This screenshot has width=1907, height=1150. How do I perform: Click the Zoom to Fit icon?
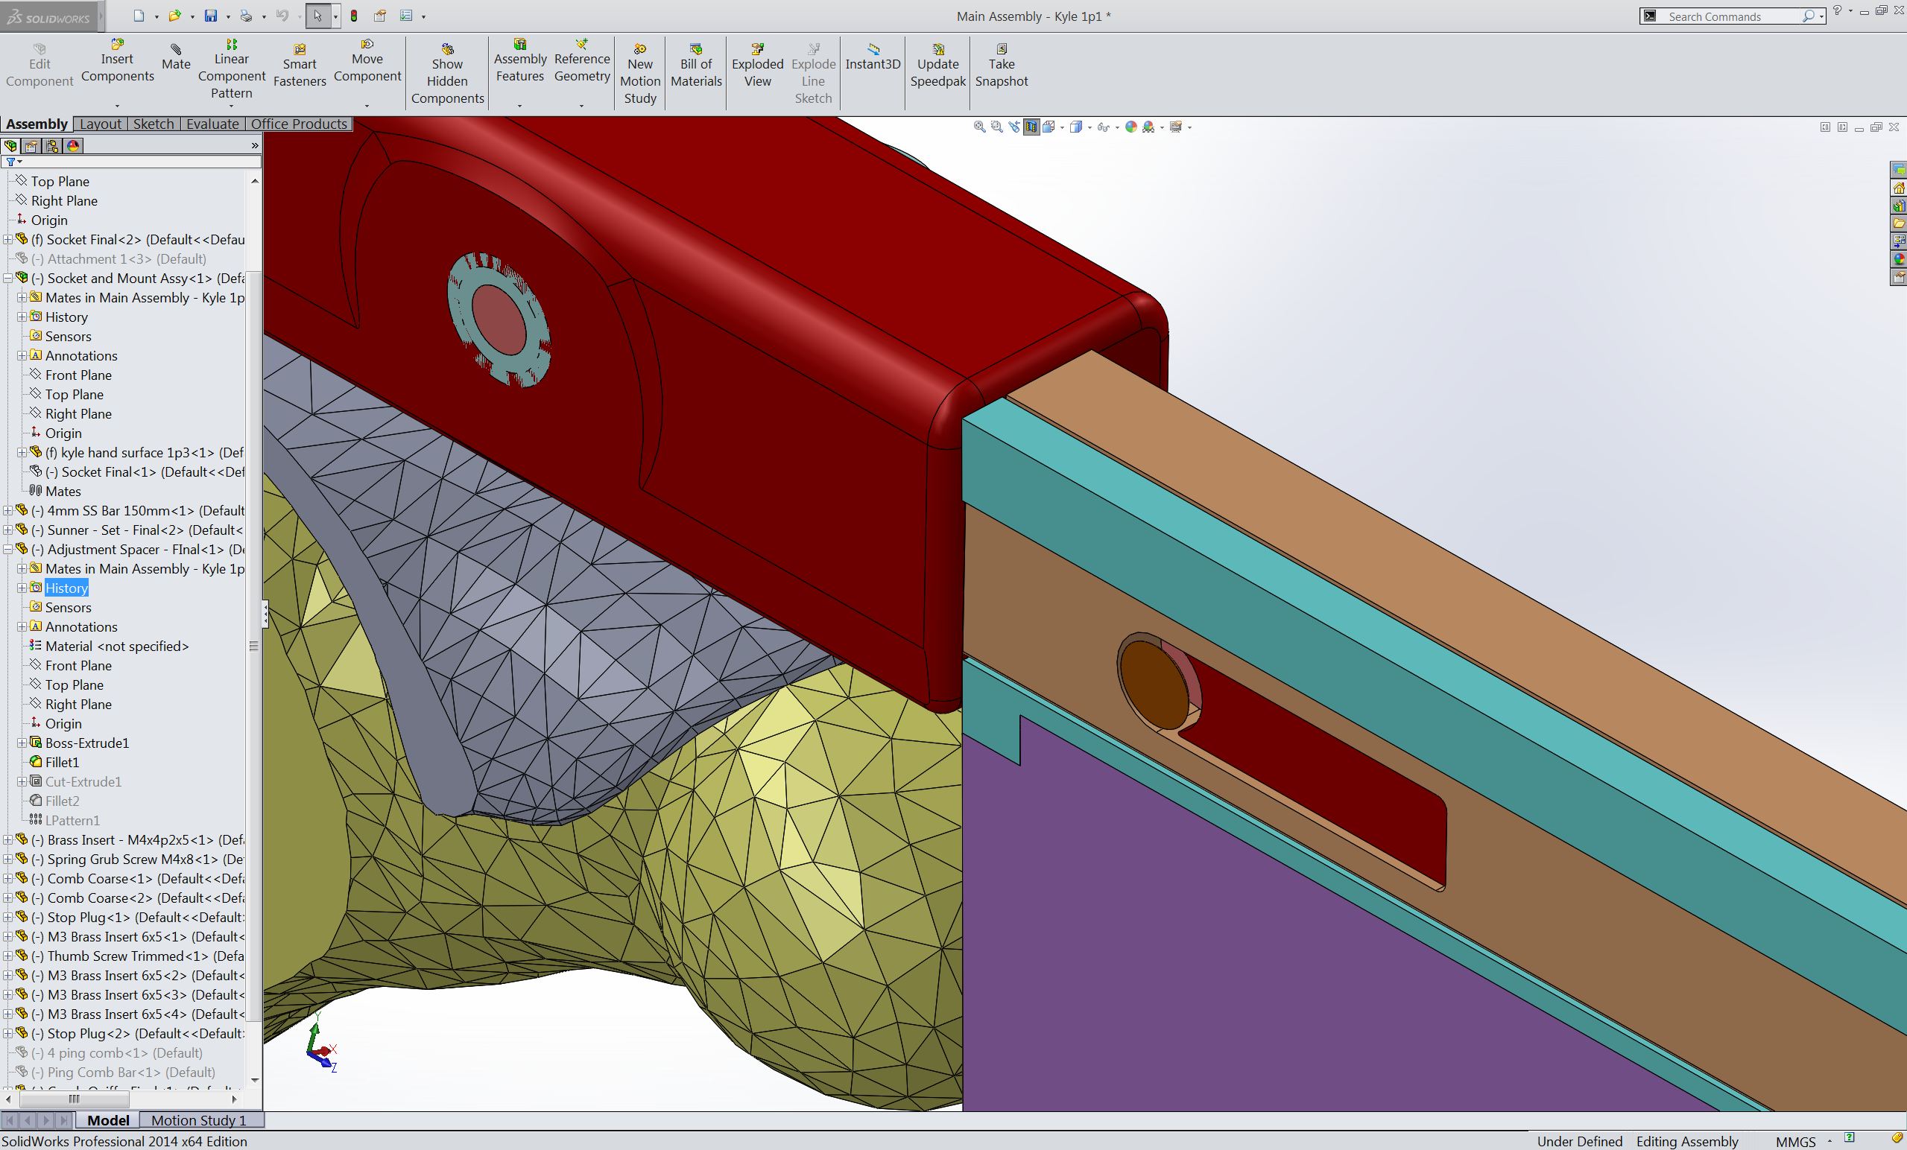point(979,127)
